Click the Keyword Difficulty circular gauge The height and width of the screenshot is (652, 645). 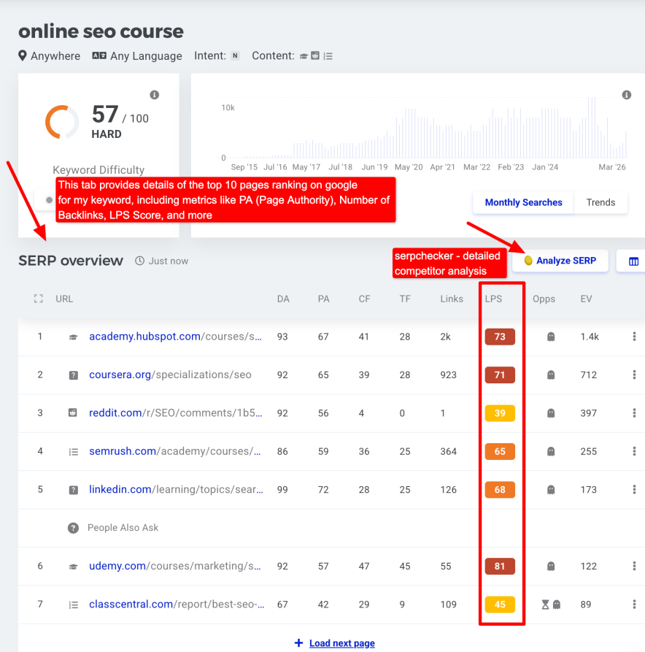(61, 122)
